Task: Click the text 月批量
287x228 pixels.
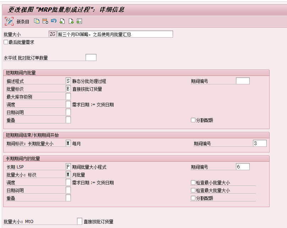Action: [x=78, y=175]
